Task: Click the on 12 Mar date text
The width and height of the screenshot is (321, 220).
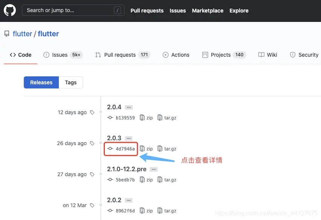Action: (75, 205)
